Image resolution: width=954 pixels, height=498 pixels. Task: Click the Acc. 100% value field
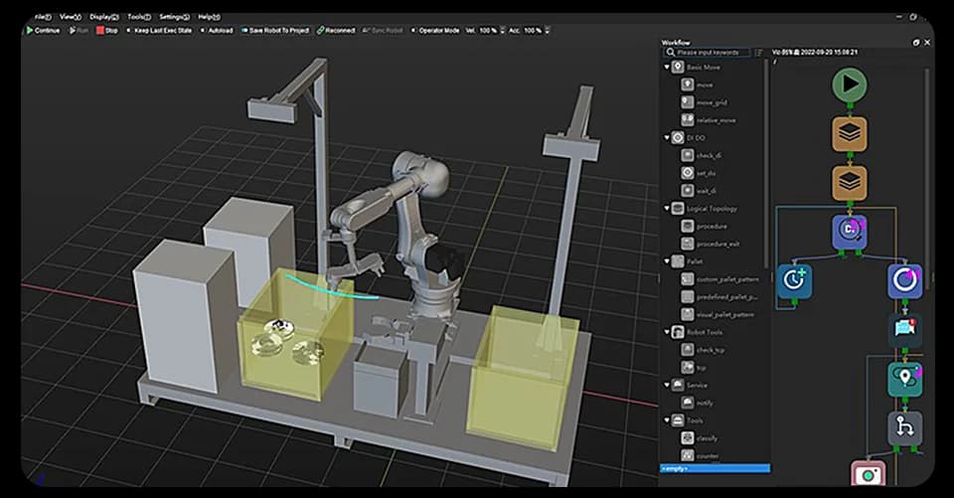(x=533, y=31)
